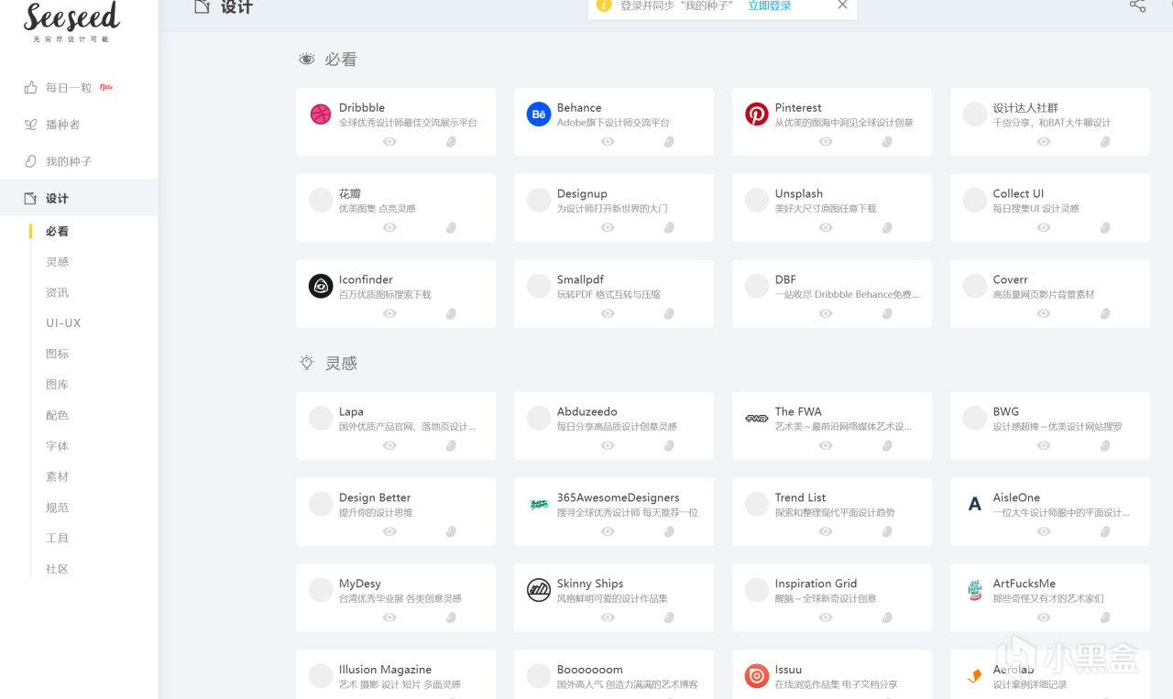Toggle the eye icon on Design Better card
This screenshot has width=1173, height=699.
pos(389,531)
